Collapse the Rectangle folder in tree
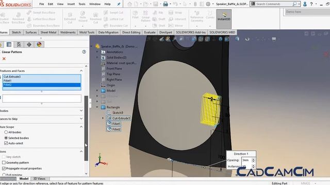Screen dimensions: 330x185 click(97, 107)
